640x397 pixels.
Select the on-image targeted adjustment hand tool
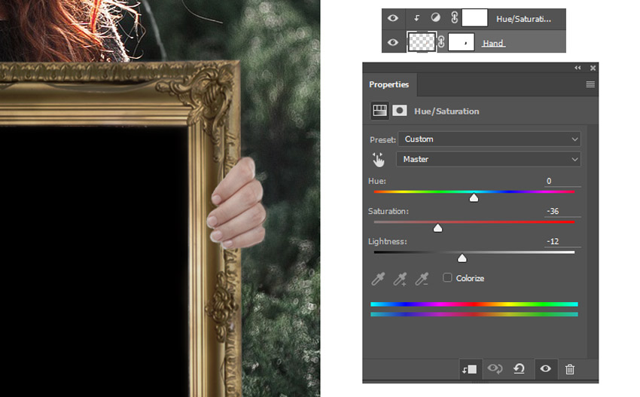[378, 160]
